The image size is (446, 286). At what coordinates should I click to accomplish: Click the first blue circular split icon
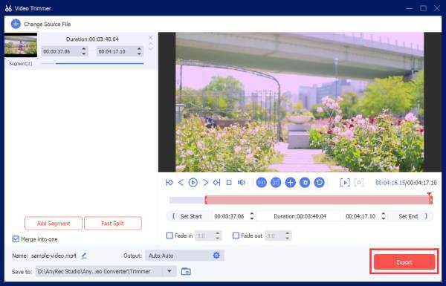click(x=262, y=183)
